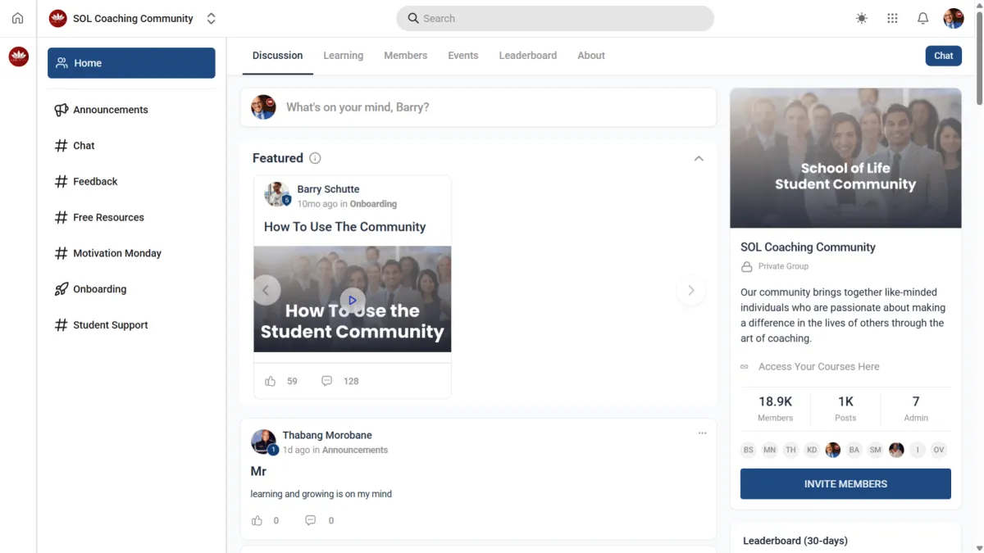This screenshot has width=984, height=553.
Task: Switch to the Discussion tab
Action: (277, 56)
